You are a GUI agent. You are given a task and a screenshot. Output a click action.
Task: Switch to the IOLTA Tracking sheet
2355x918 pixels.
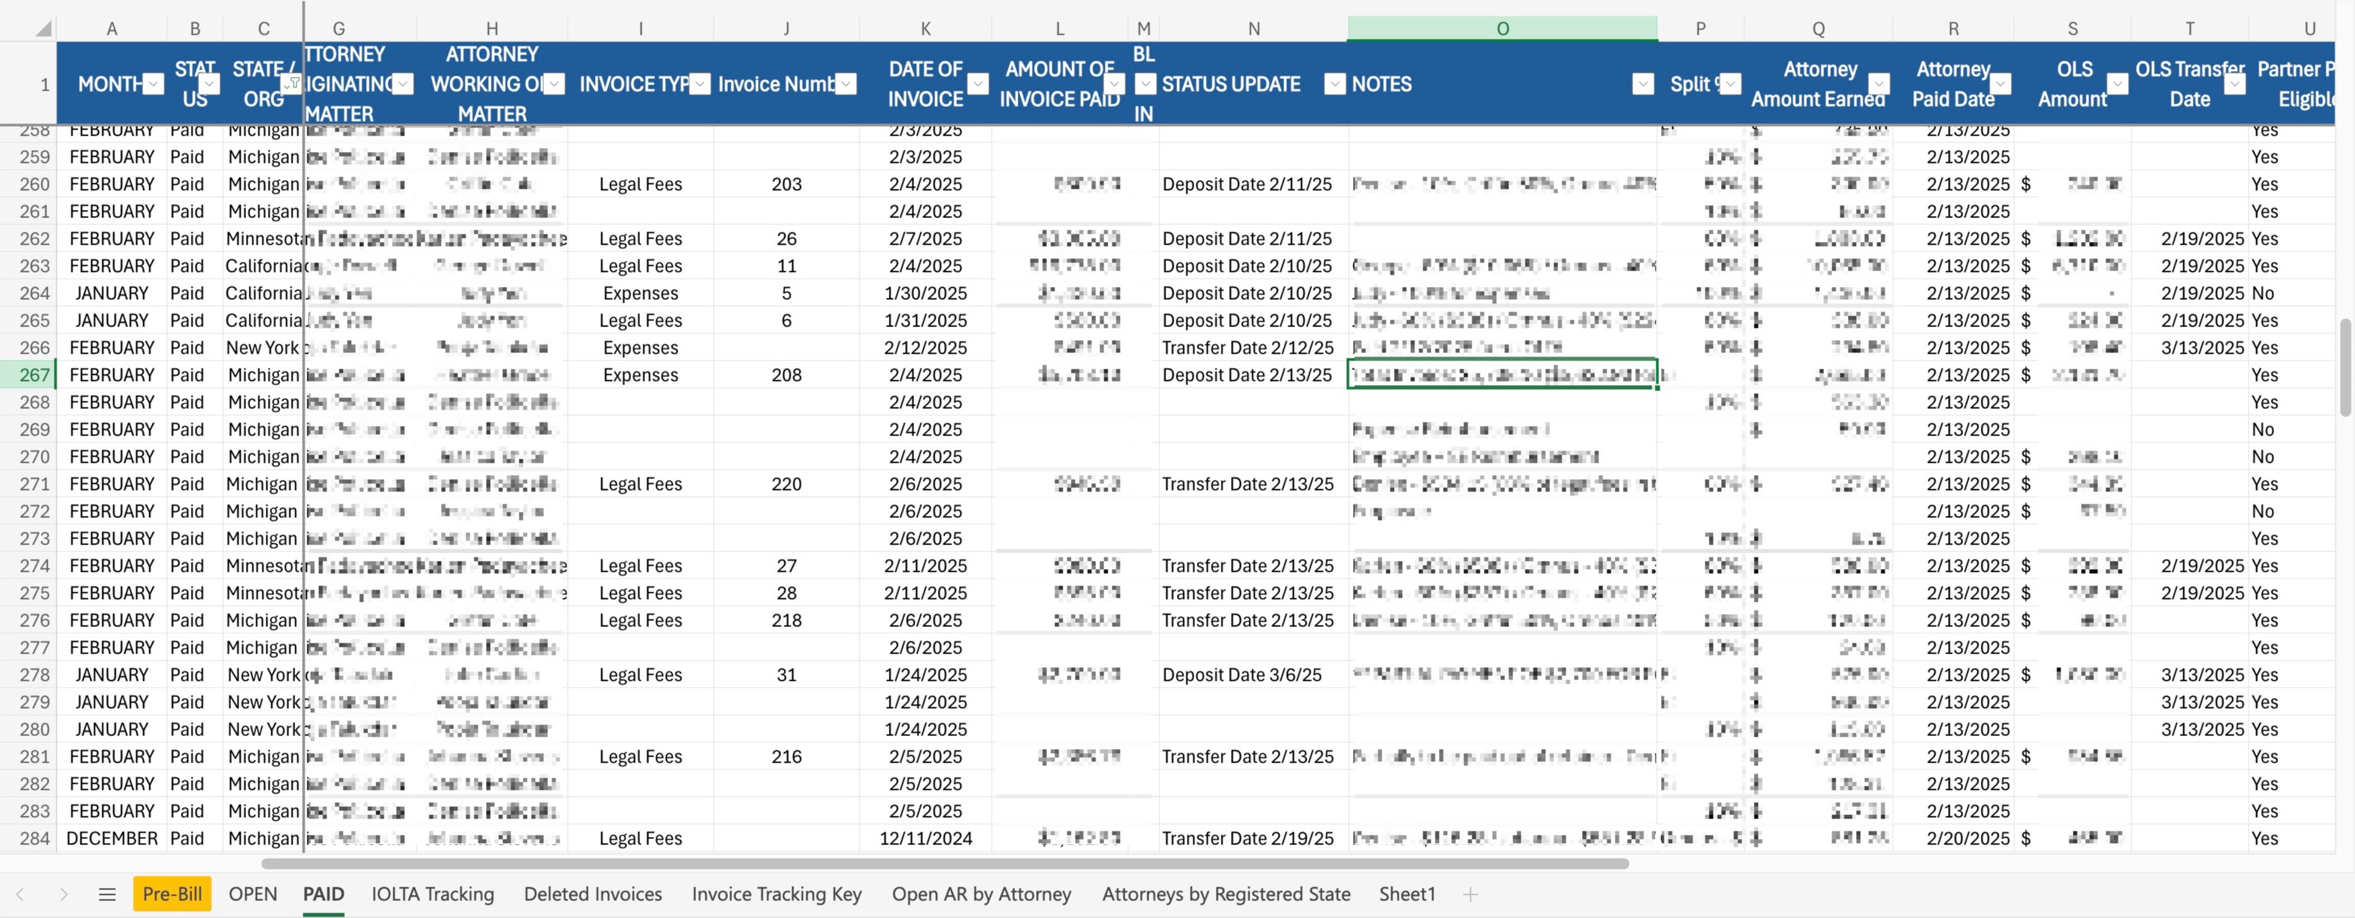[x=432, y=894]
